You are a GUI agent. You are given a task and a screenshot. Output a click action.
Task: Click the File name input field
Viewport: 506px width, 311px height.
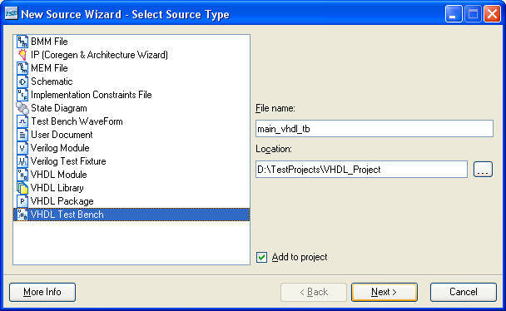[375, 129]
